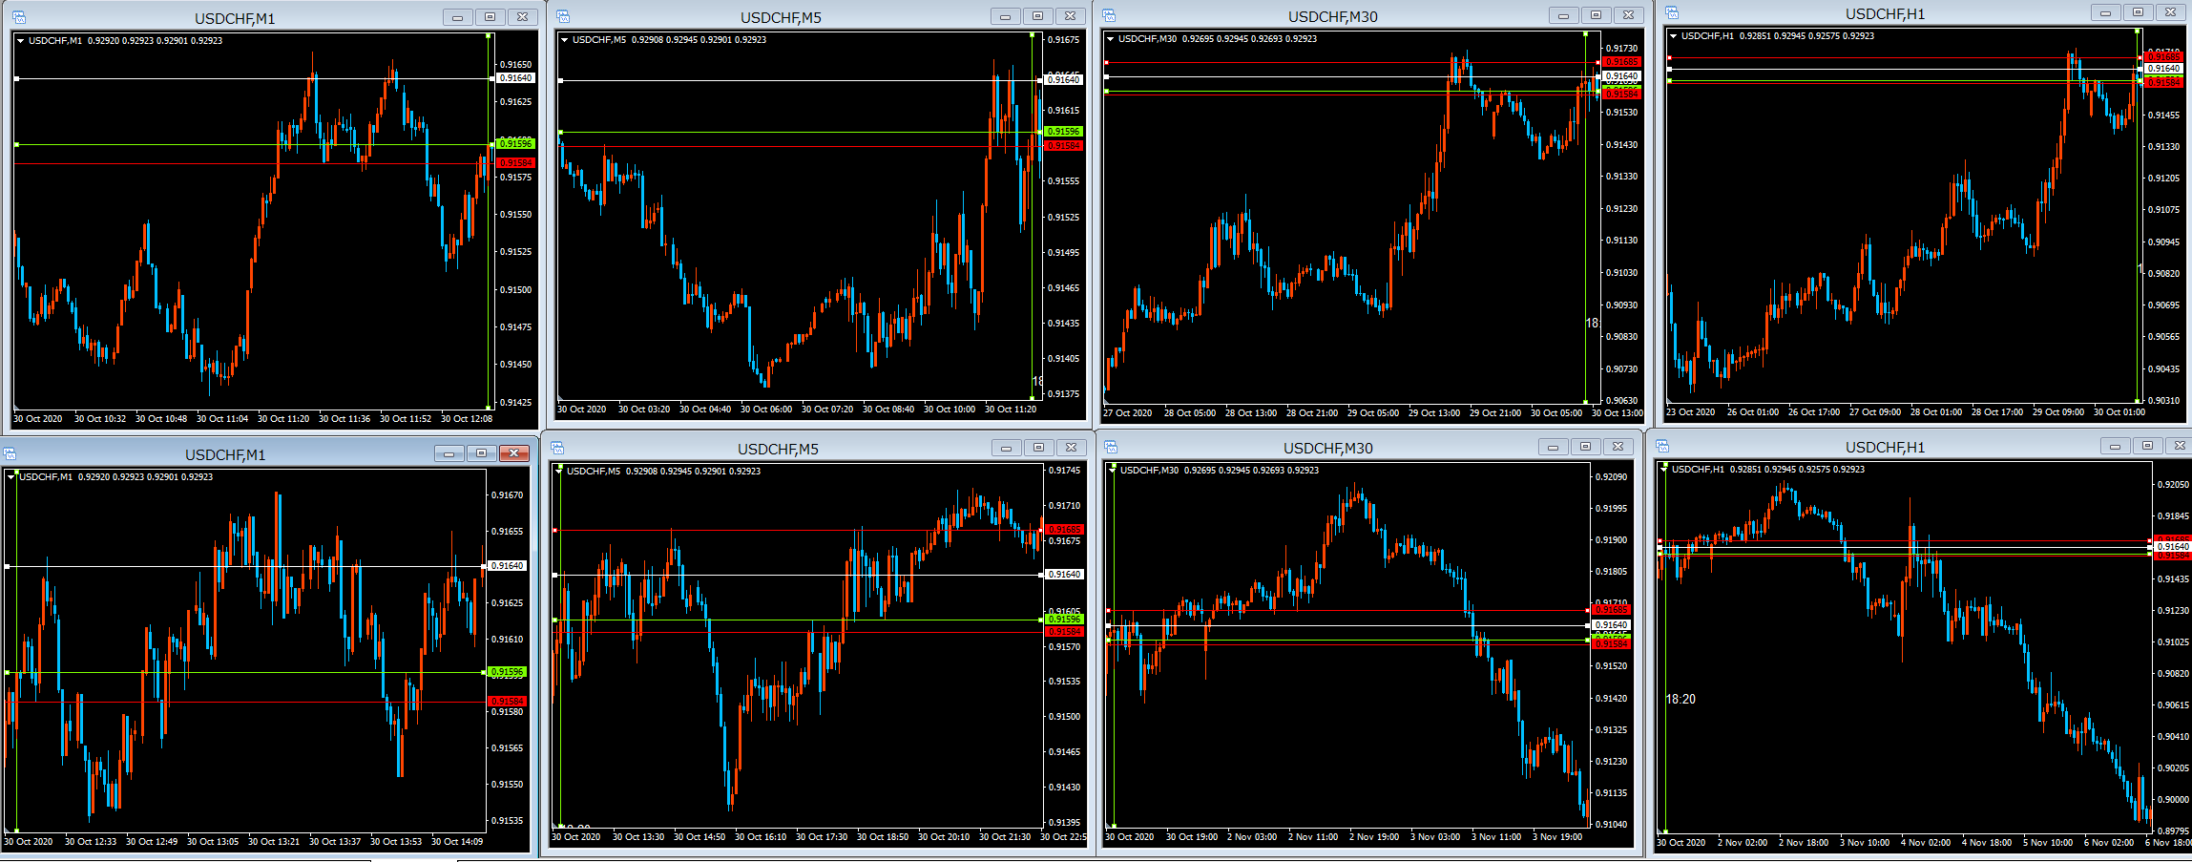Select white 0.91640 price label in top M1 chart
Viewport: 2192px width, 862px height.
515,78
